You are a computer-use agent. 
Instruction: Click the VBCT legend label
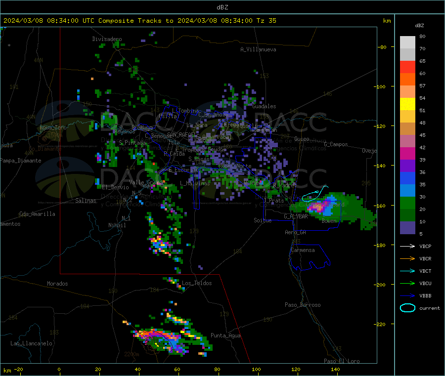[x=425, y=271]
